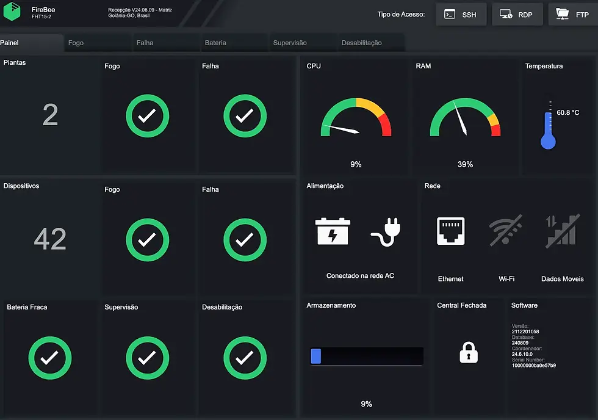Choose SSH access type
This screenshot has height=420, width=598.
461,15
